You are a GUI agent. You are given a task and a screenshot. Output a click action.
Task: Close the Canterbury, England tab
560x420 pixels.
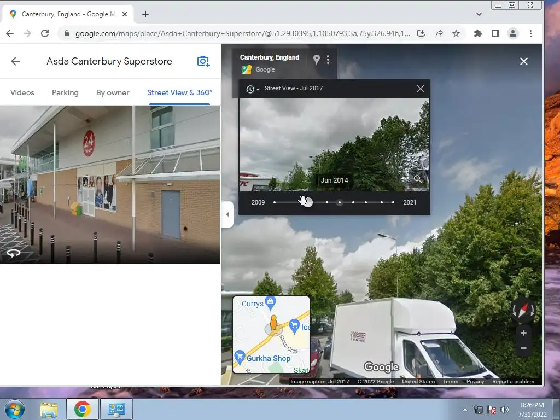tap(125, 14)
